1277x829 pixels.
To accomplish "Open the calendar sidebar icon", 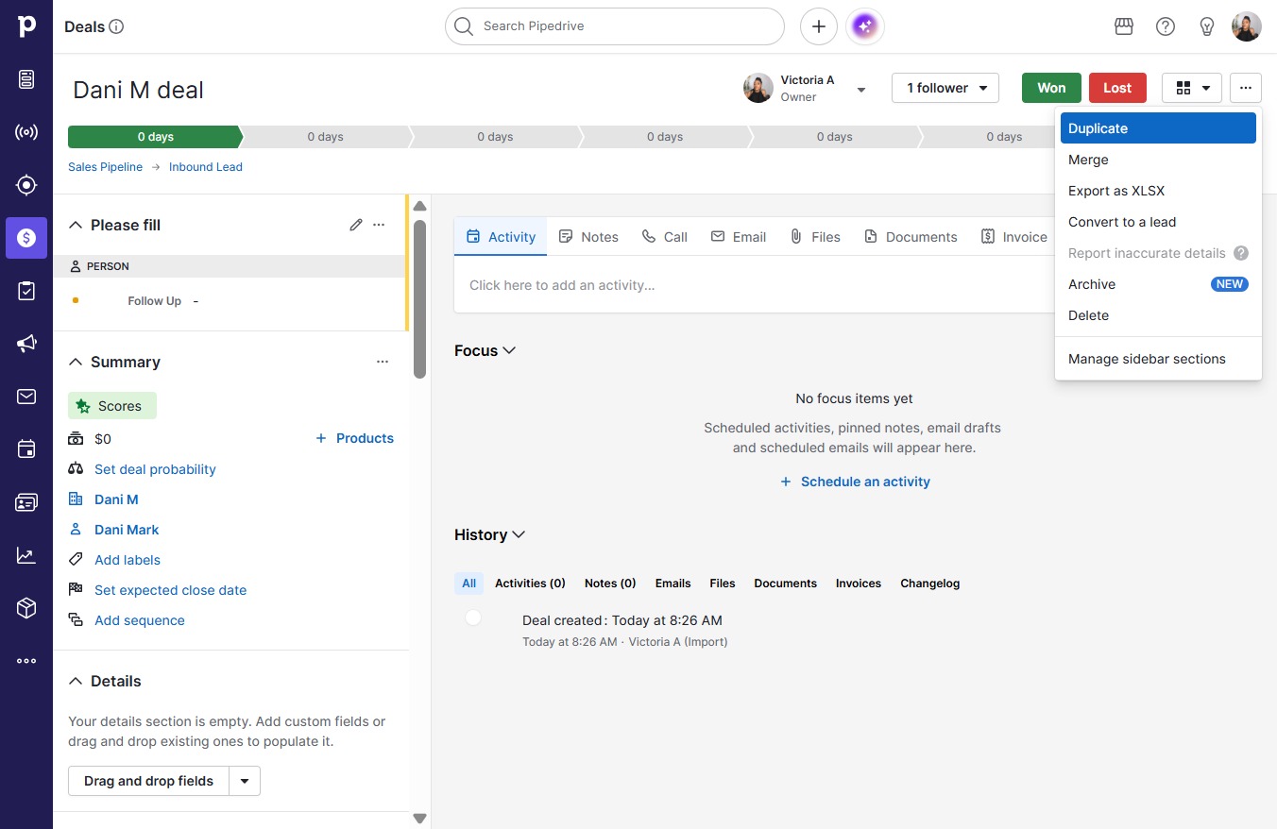I will tap(26, 449).
